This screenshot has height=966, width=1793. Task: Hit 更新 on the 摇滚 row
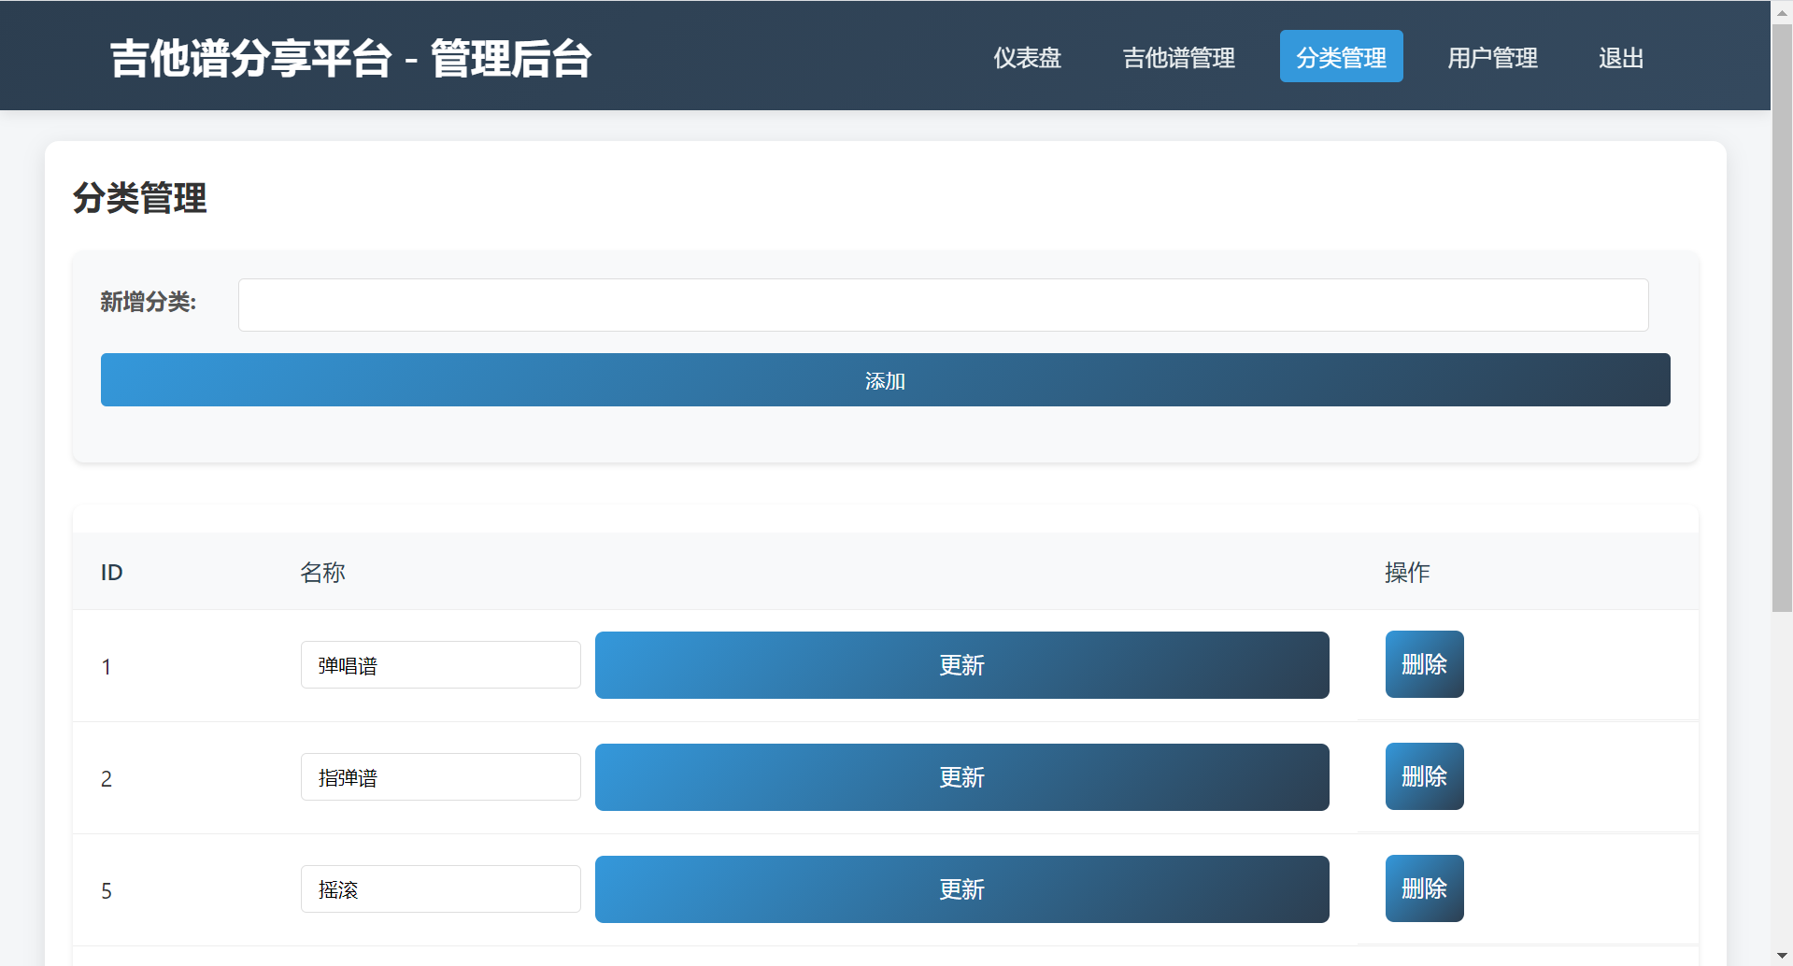click(x=961, y=889)
